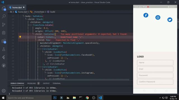Open Windows Start menu
This screenshot has width=179, height=100.
[x=3, y=98]
